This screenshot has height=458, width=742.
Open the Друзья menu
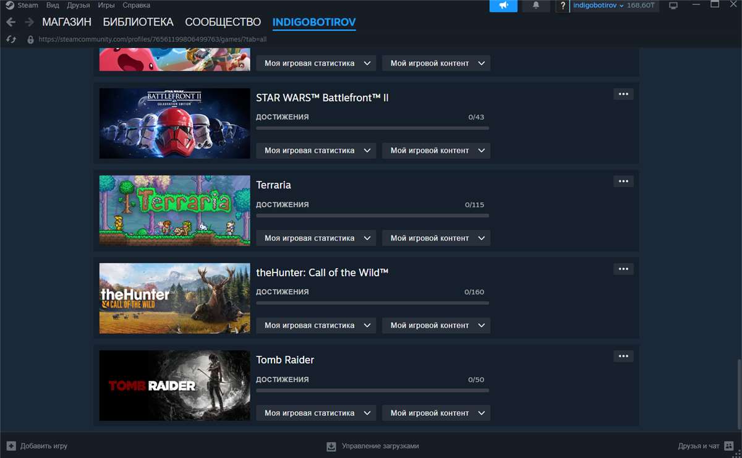pyautogui.click(x=78, y=5)
